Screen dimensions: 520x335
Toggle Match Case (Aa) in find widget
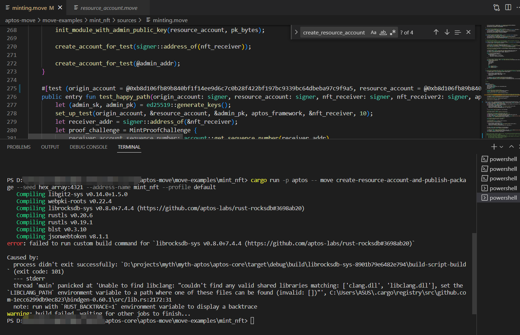click(373, 32)
